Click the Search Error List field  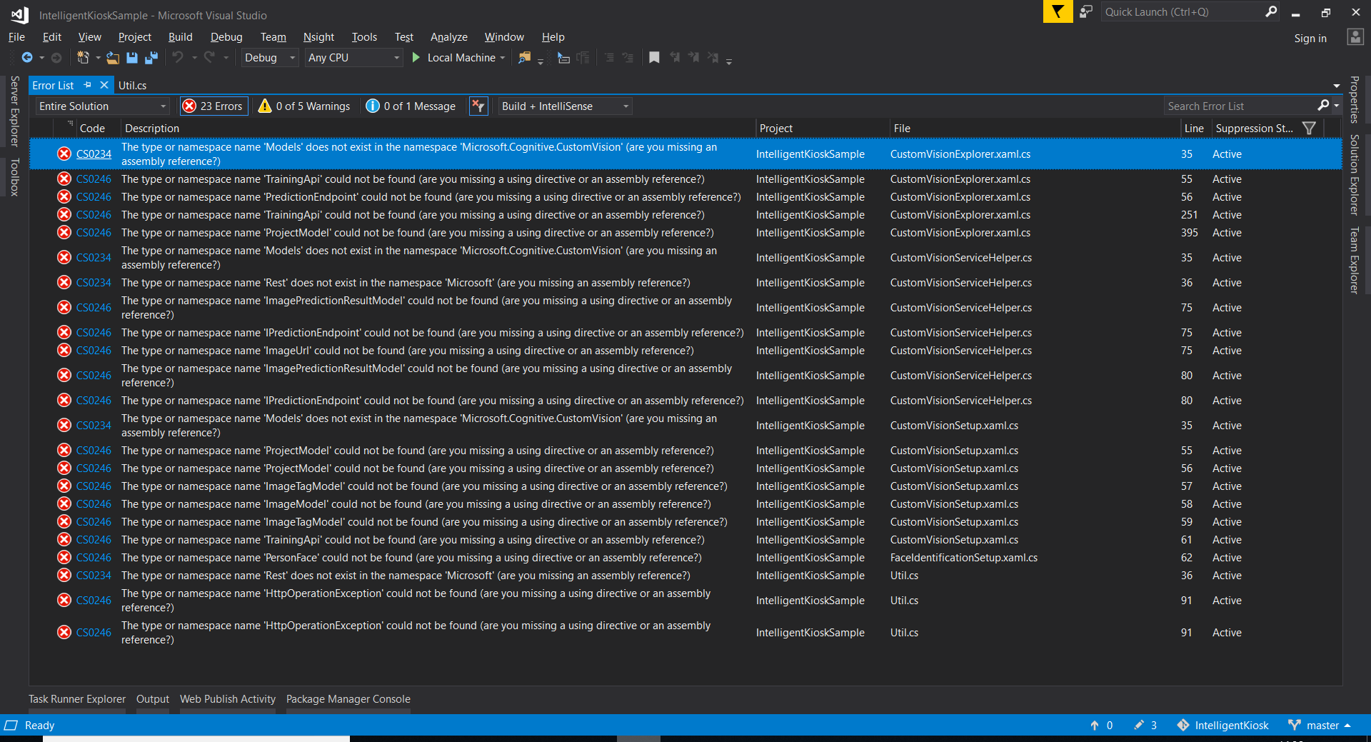pyautogui.click(x=1240, y=106)
